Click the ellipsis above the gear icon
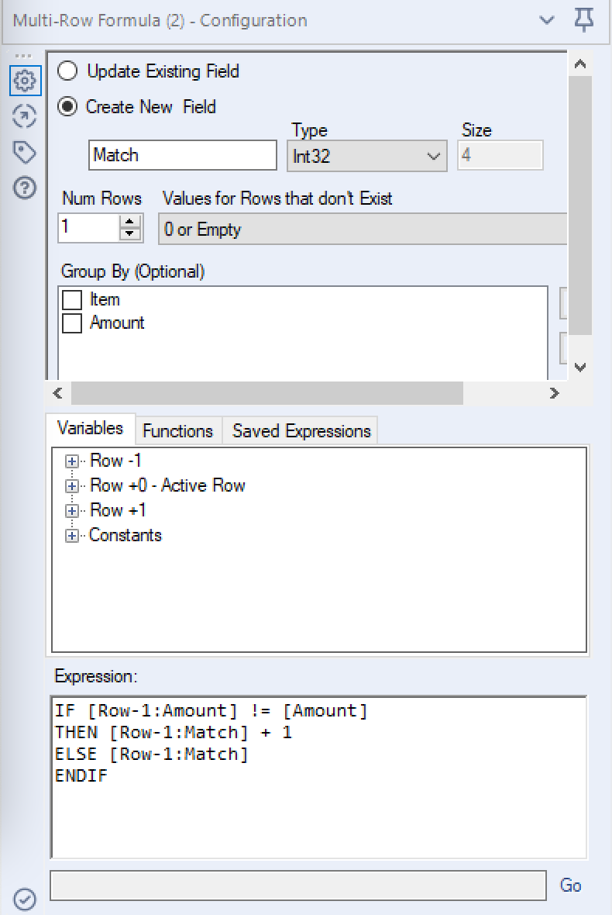612x915 pixels. 24,54
